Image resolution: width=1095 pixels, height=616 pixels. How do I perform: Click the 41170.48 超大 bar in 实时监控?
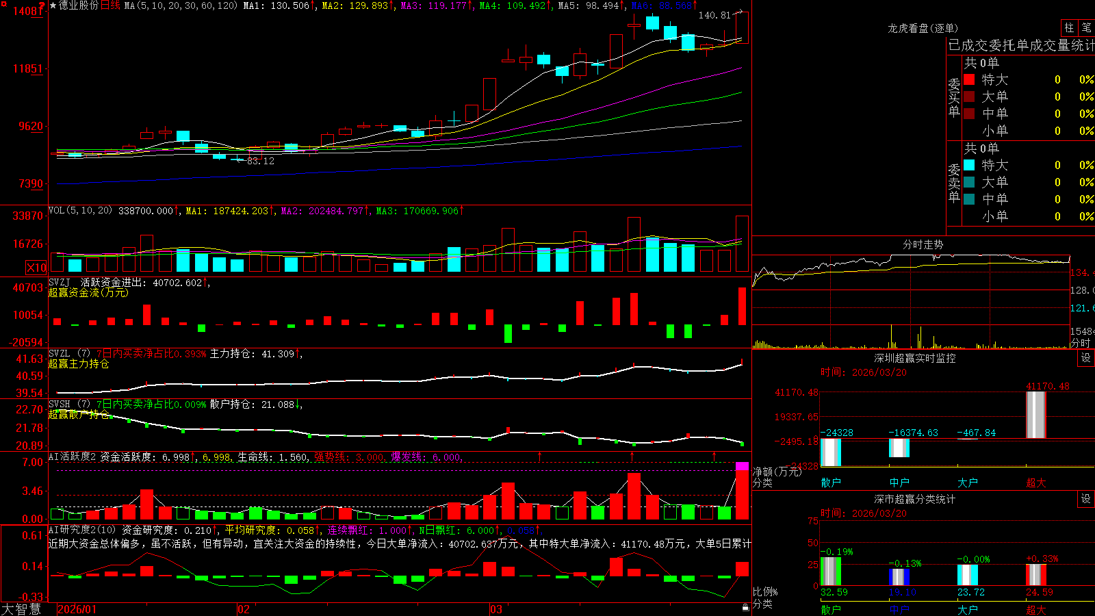click(x=1036, y=415)
